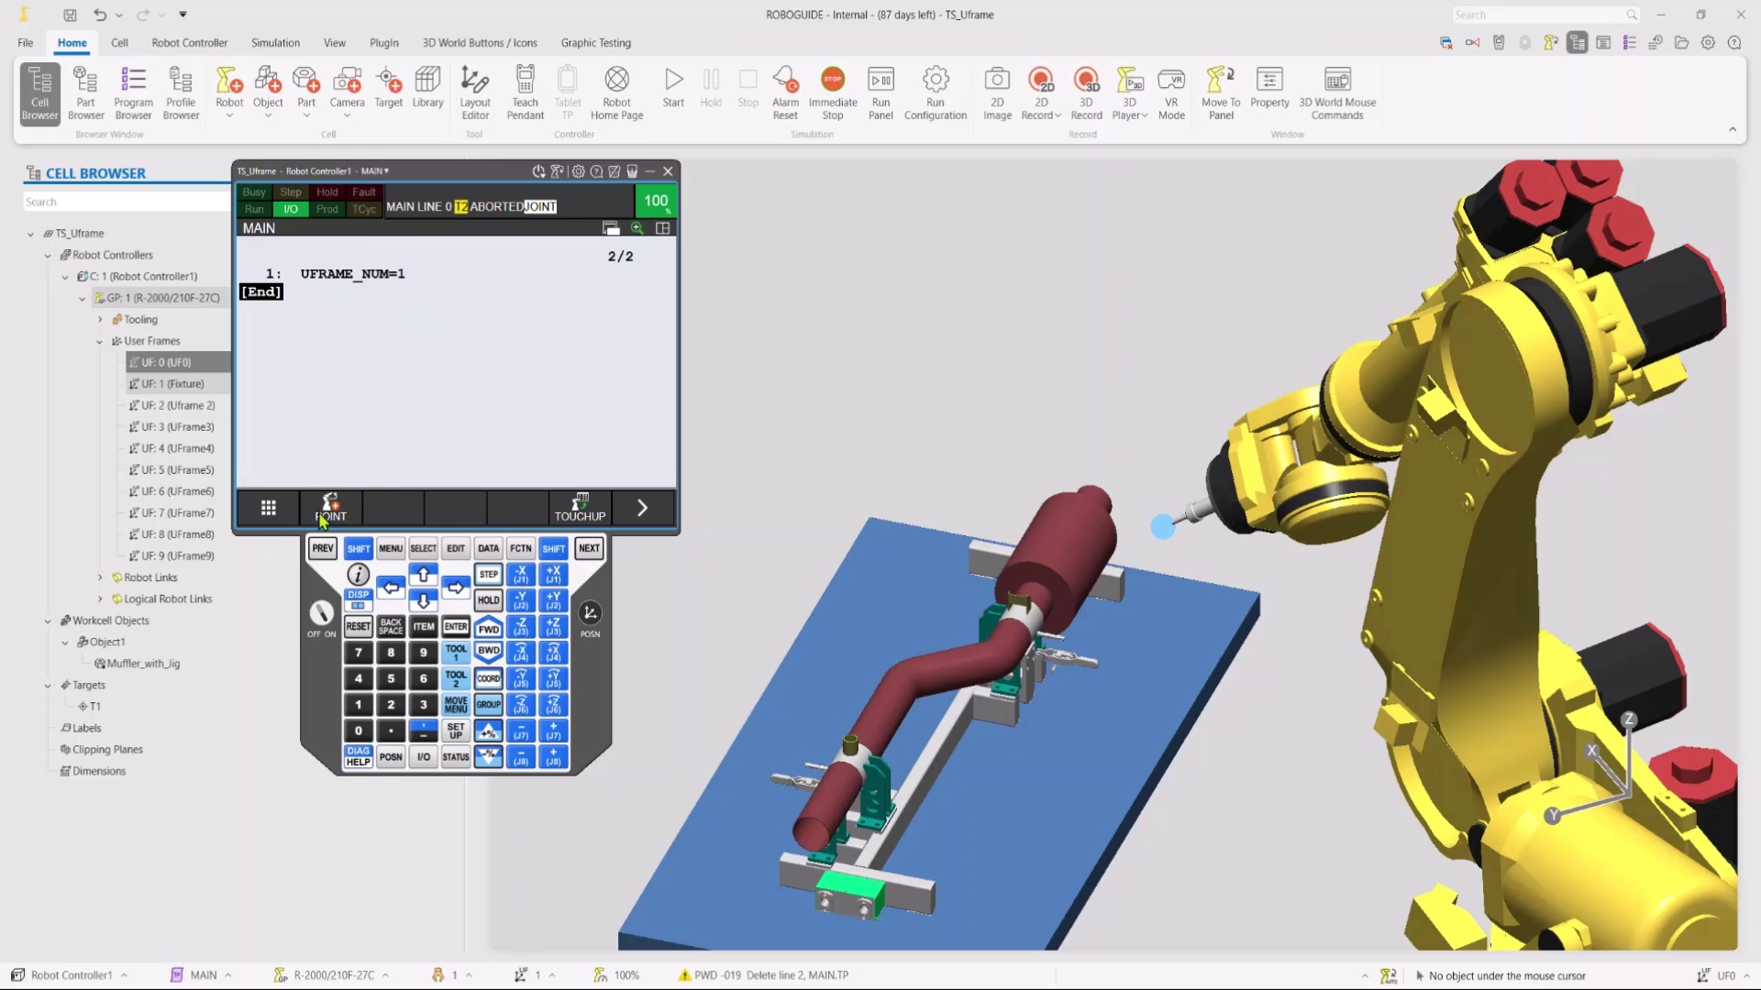Start a 3D Record
The height and width of the screenshot is (990, 1761).
point(1086,93)
